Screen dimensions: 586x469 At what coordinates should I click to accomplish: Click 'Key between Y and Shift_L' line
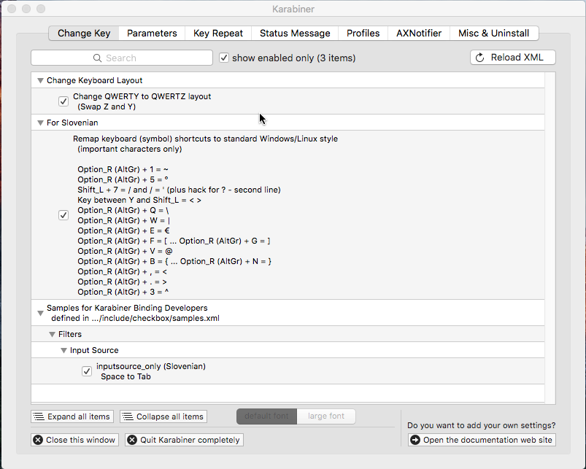click(x=139, y=200)
